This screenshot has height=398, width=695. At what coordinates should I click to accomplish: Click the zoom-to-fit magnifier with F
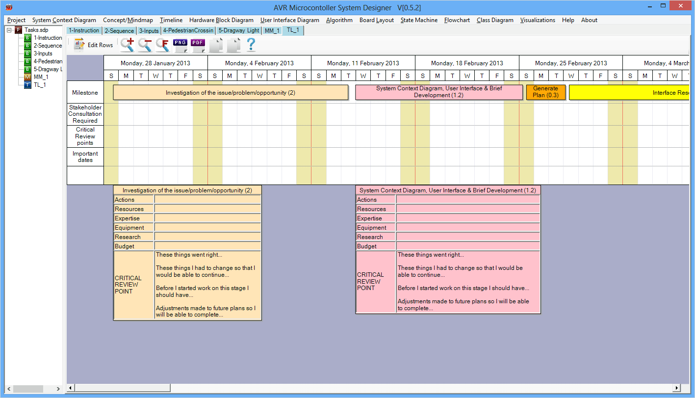(162, 45)
